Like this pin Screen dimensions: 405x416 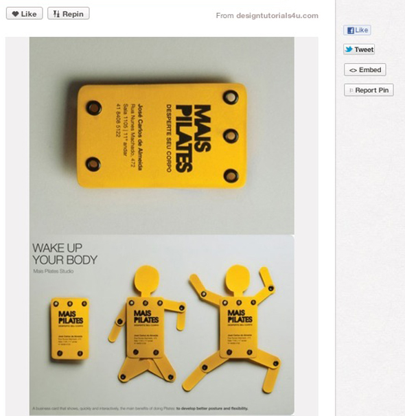(25, 14)
